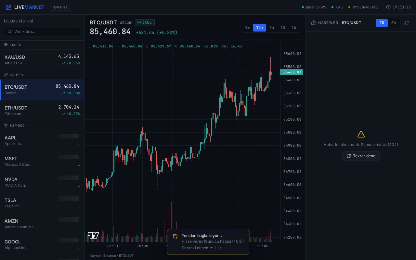Open MSFT Microsoft Corp. row
Screen dimensions: 416x260
[42, 162]
